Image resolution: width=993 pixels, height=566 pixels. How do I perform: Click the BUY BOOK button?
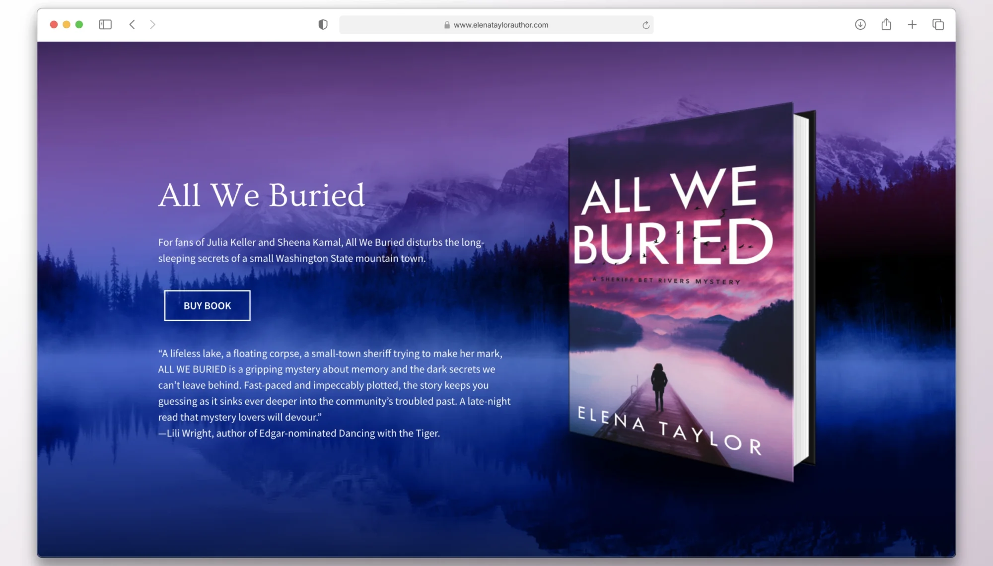207,305
